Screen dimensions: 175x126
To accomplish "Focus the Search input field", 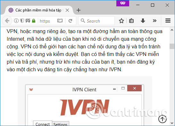I will (x=96, y=21).
